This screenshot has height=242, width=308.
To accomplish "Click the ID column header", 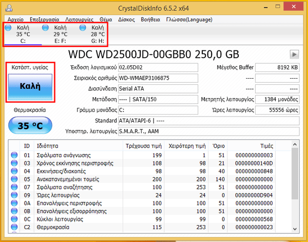I will click(27, 146).
